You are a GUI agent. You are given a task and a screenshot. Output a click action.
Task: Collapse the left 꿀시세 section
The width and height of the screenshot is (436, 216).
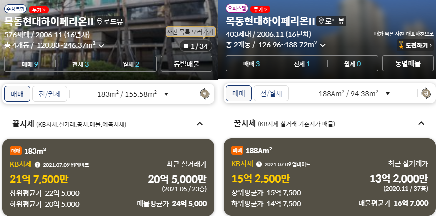[200, 124]
